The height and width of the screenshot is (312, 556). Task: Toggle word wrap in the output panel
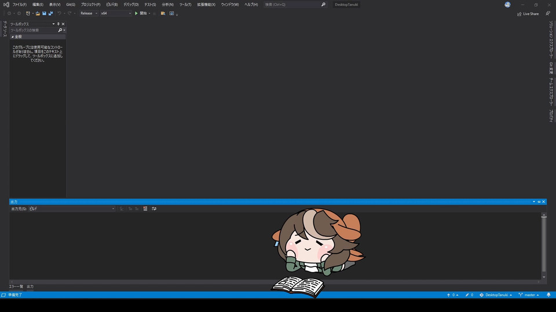point(154,209)
